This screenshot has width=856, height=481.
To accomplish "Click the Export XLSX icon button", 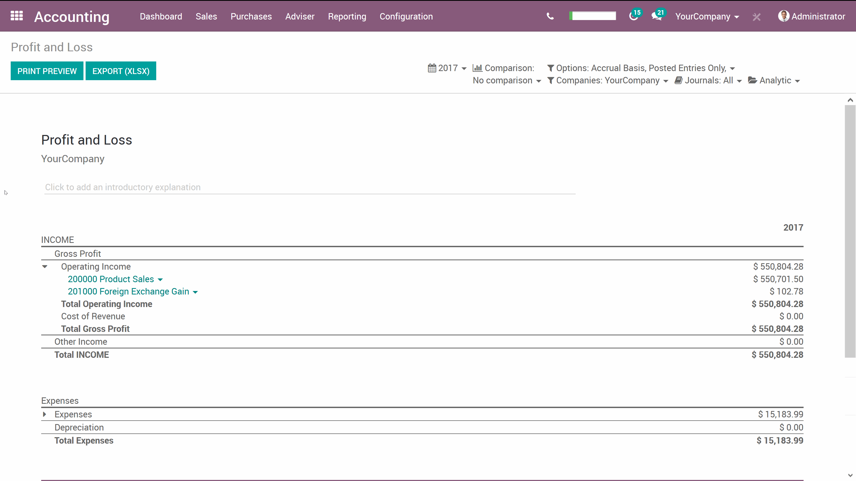I will 121,71.
